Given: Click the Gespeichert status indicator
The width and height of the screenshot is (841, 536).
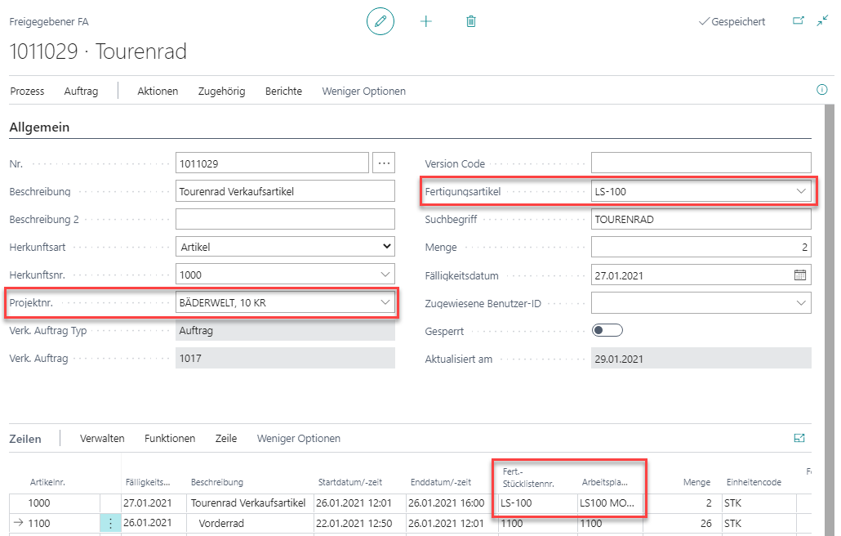Looking at the screenshot, I should point(732,21).
